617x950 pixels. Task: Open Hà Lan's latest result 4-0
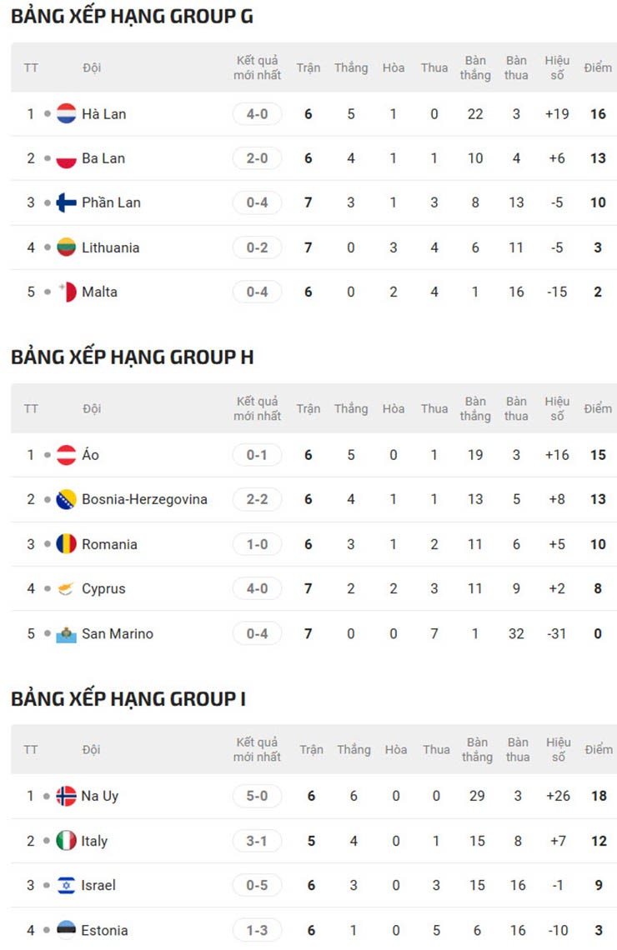point(257,114)
